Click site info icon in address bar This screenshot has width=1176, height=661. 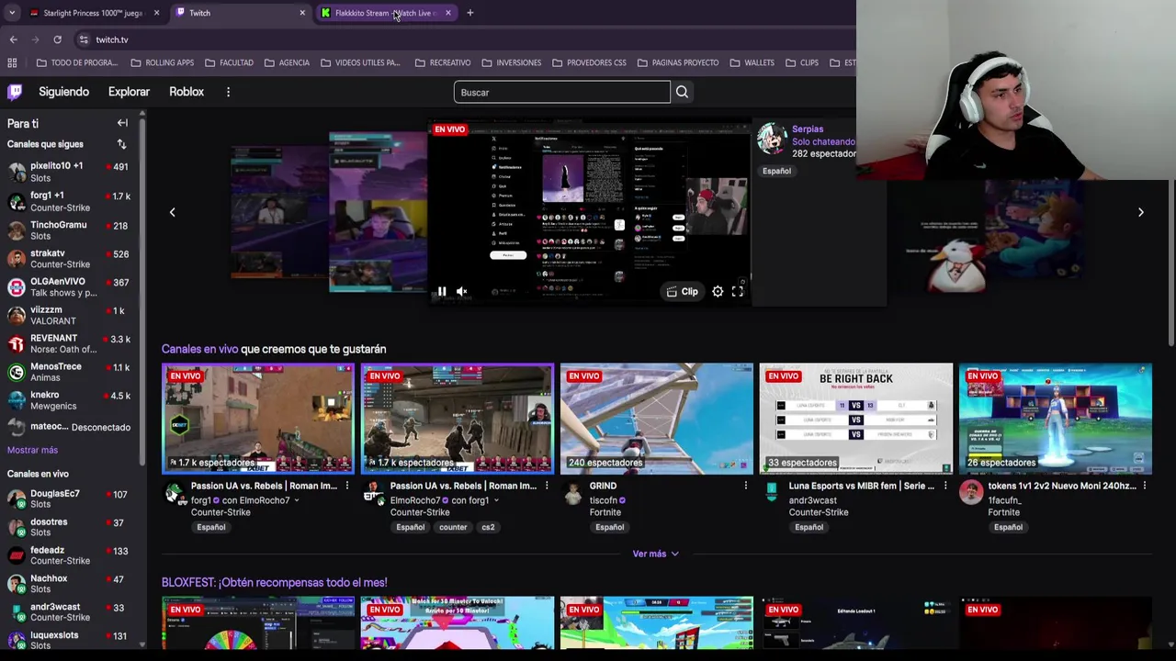[x=84, y=39]
